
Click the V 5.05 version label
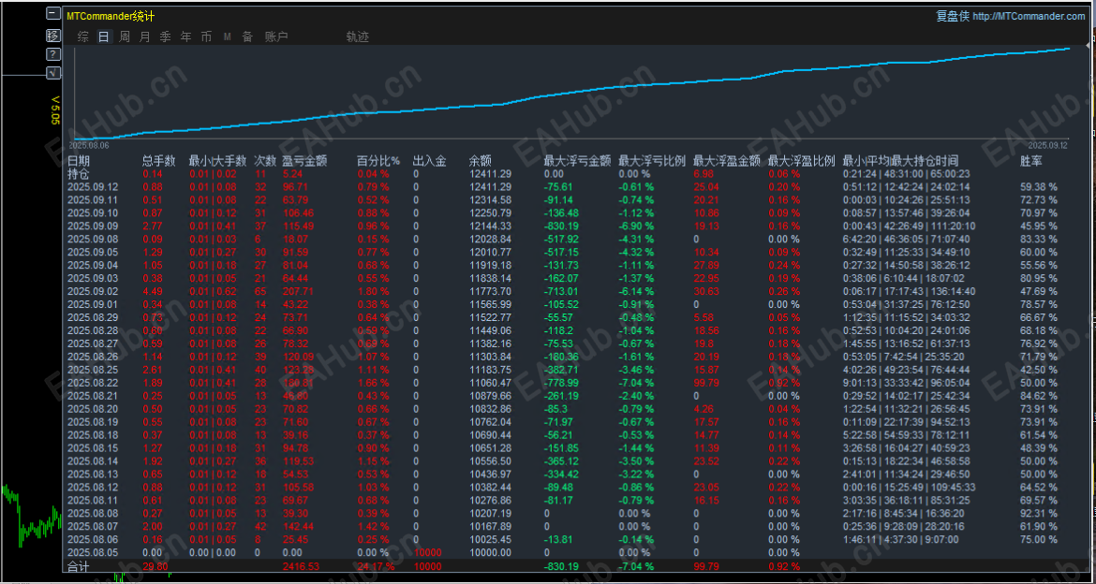tap(55, 110)
